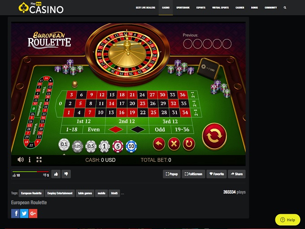Click the Popup button
The width and height of the screenshot is (305, 229).
171,174
